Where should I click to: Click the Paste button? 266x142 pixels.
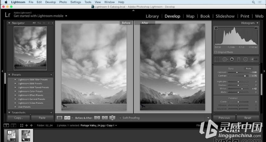[x=42, y=118]
